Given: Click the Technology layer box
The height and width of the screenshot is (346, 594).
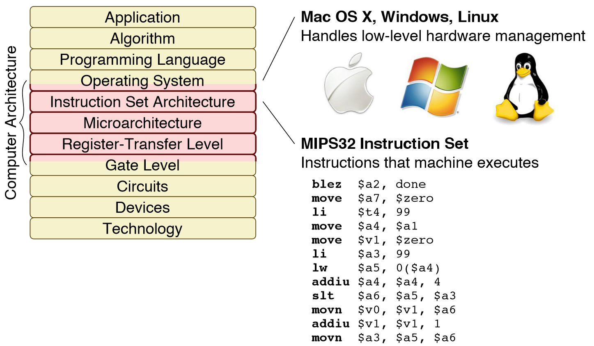Looking at the screenshot, I should coord(143,229).
